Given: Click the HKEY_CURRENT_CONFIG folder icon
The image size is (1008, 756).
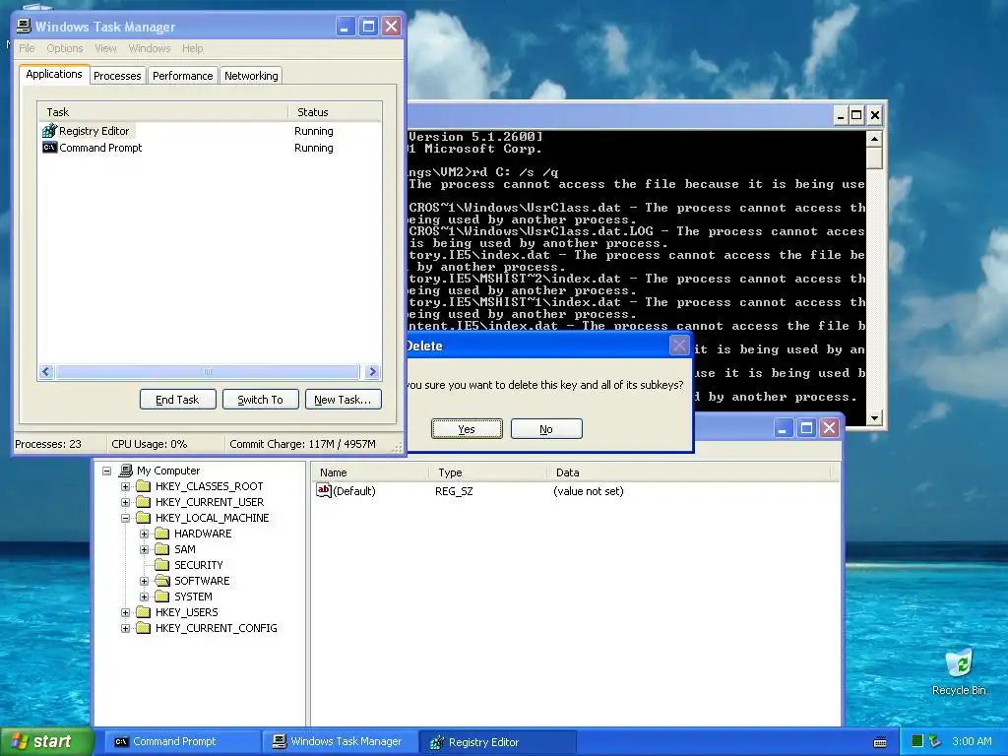Looking at the screenshot, I should click(144, 628).
